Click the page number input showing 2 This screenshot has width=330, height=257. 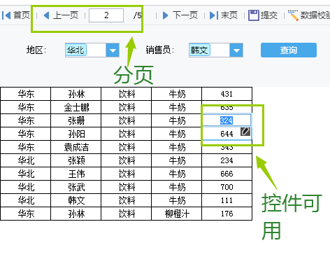click(x=106, y=15)
